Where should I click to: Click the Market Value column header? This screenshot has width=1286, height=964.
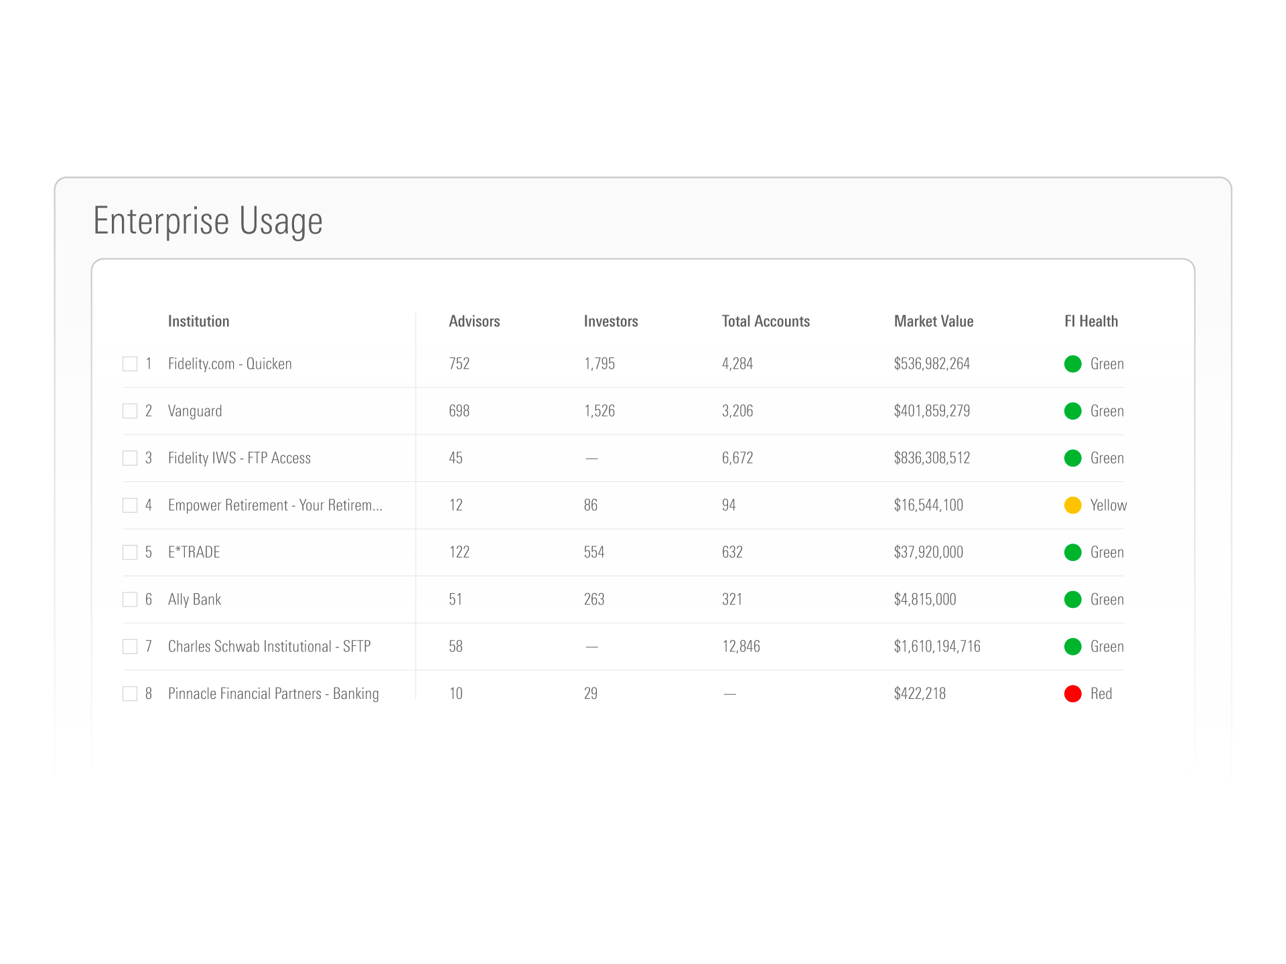coord(933,321)
